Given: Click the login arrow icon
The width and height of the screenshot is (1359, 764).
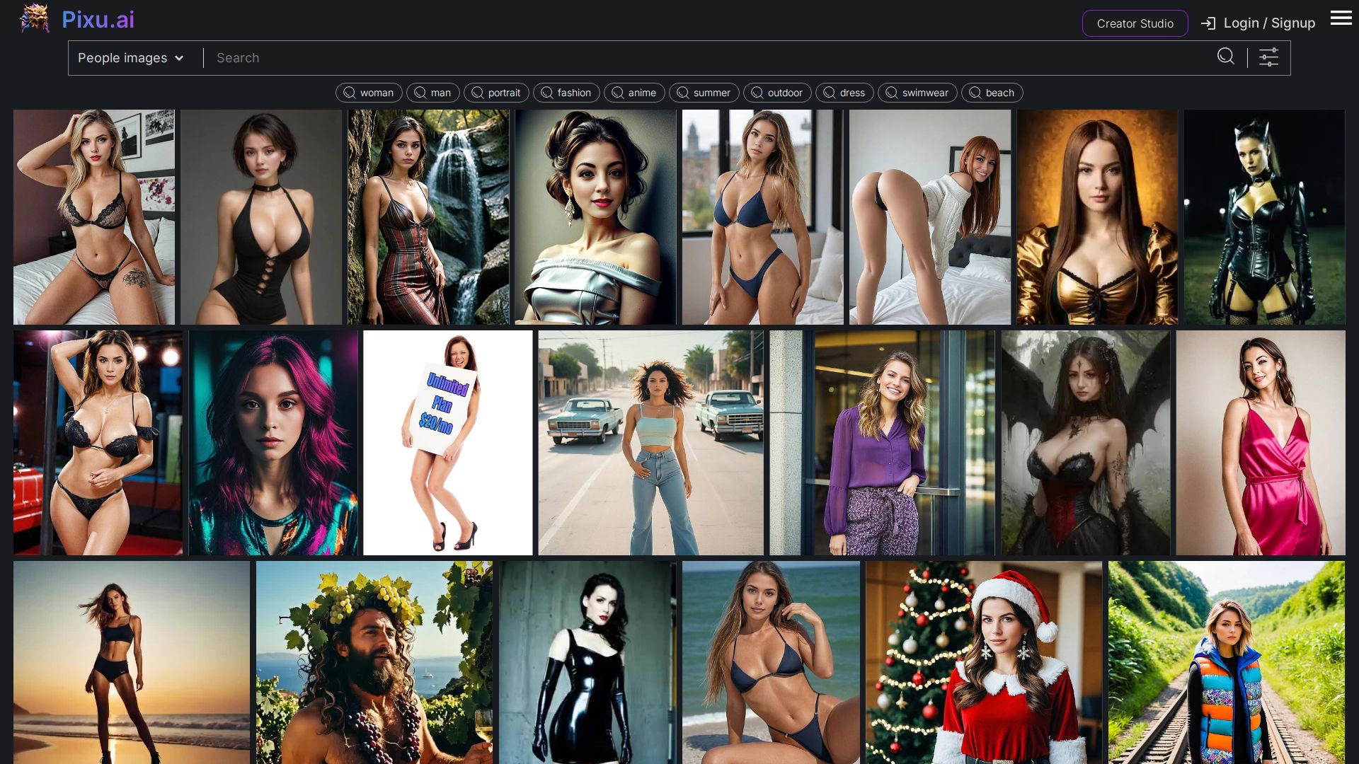Looking at the screenshot, I should pos(1208,23).
